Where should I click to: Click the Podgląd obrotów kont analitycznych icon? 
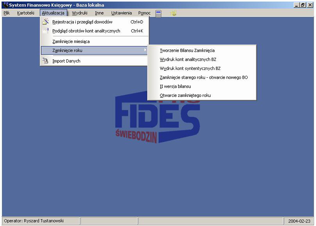45,31
